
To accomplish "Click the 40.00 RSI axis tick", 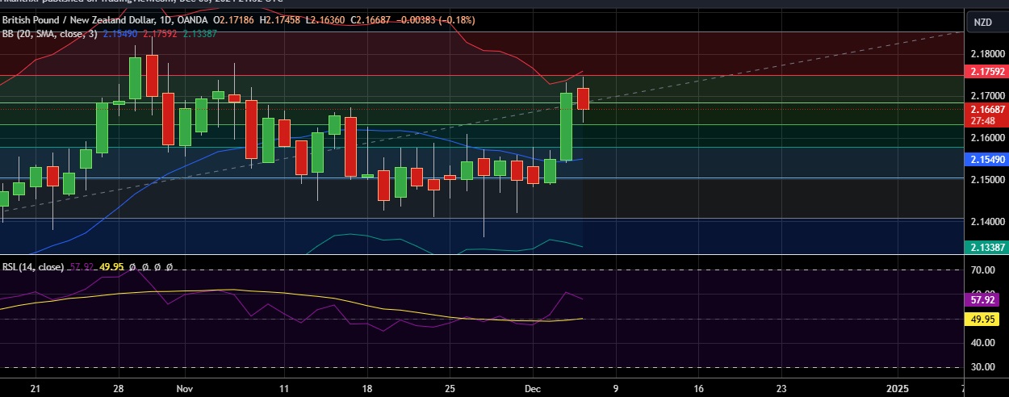I will point(982,343).
